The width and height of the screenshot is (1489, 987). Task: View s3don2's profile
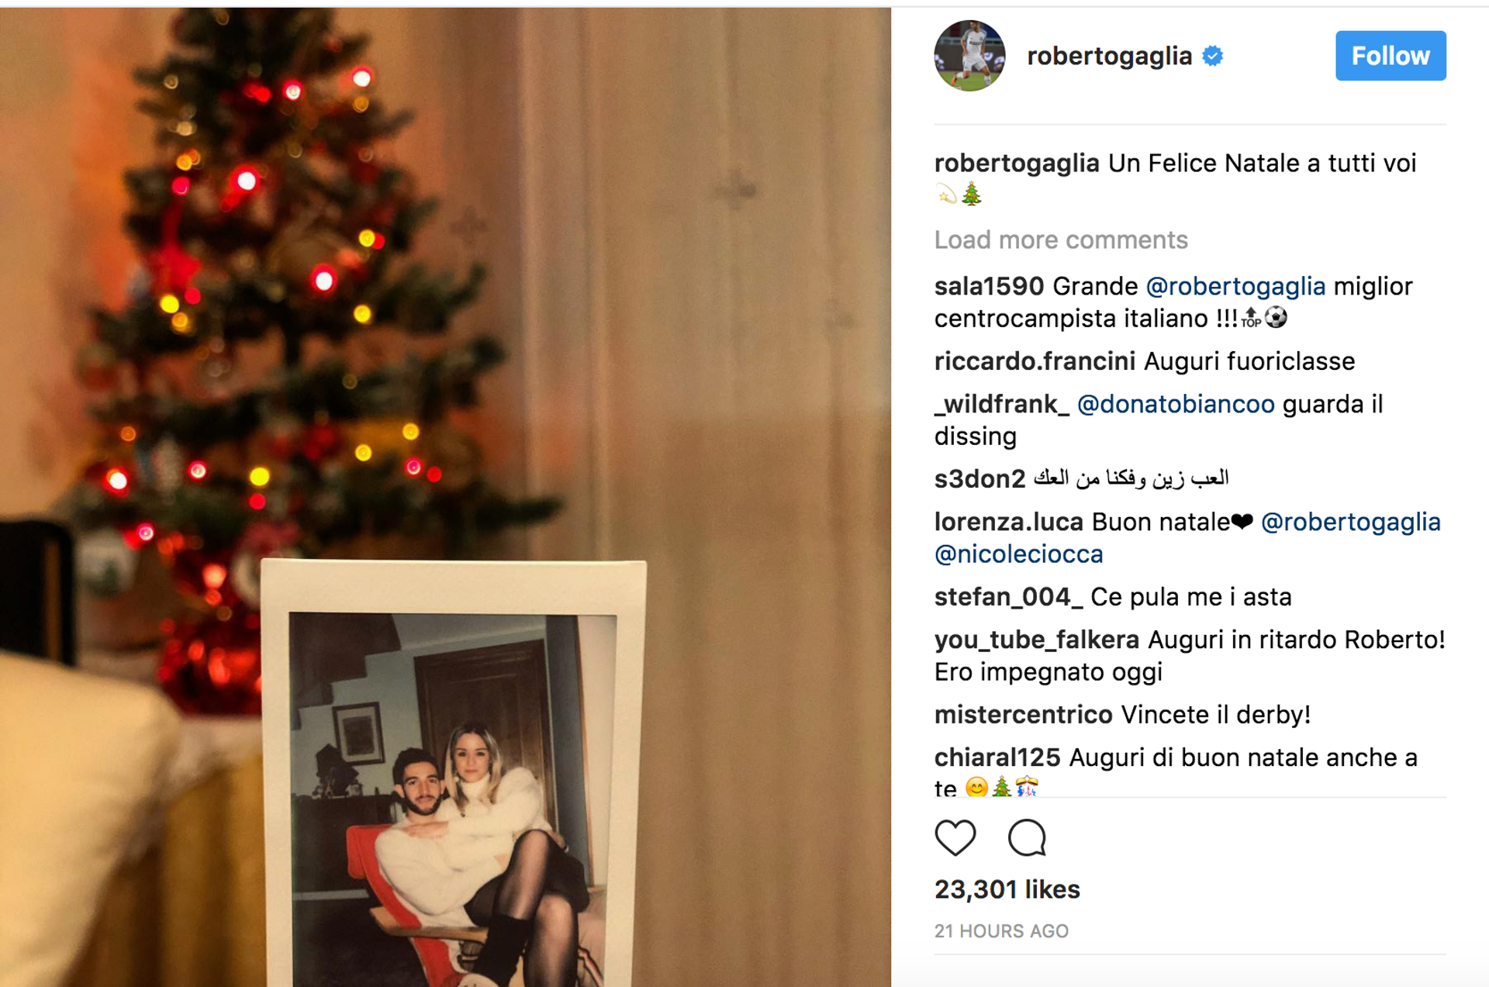click(979, 479)
